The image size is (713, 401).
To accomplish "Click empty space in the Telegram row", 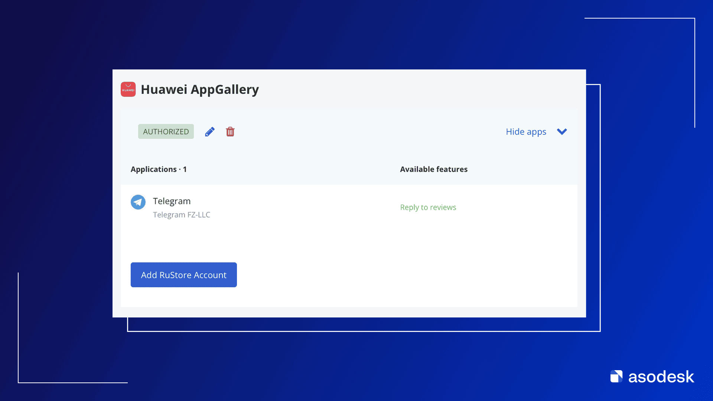I will click(x=297, y=208).
